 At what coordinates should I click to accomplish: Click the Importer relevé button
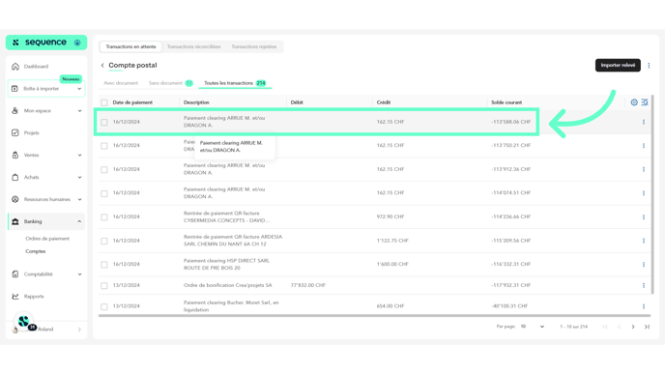point(618,66)
